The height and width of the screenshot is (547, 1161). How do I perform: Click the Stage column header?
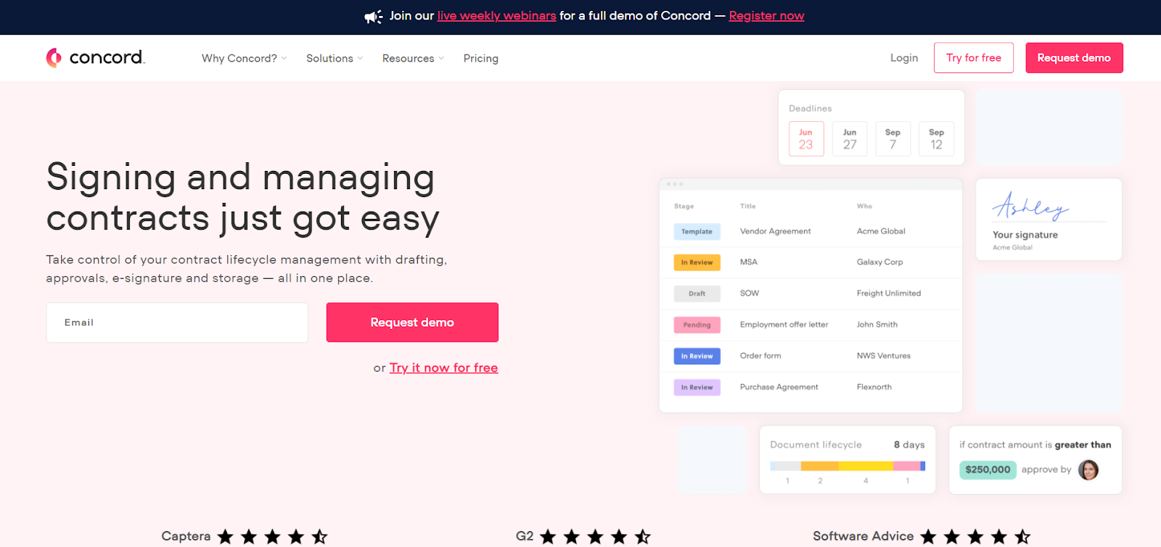(684, 206)
